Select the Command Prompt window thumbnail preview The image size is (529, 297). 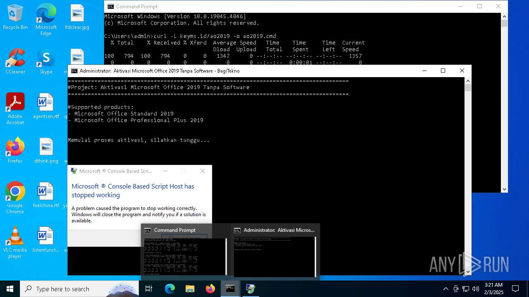tap(186, 251)
